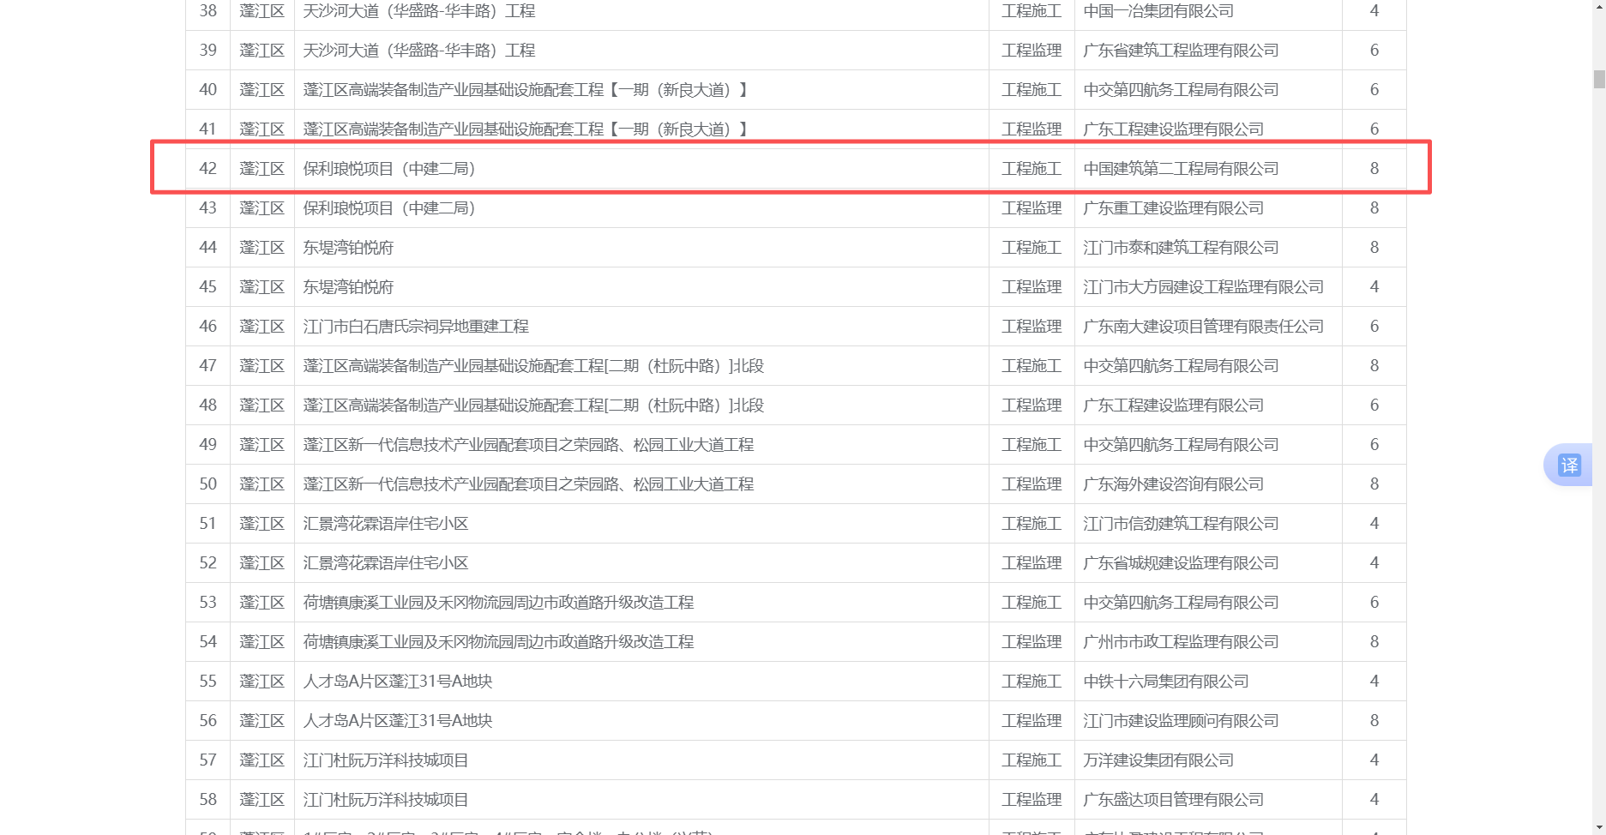
Task: Click 杜阮中路 project name in row 47
Action: [533, 366]
